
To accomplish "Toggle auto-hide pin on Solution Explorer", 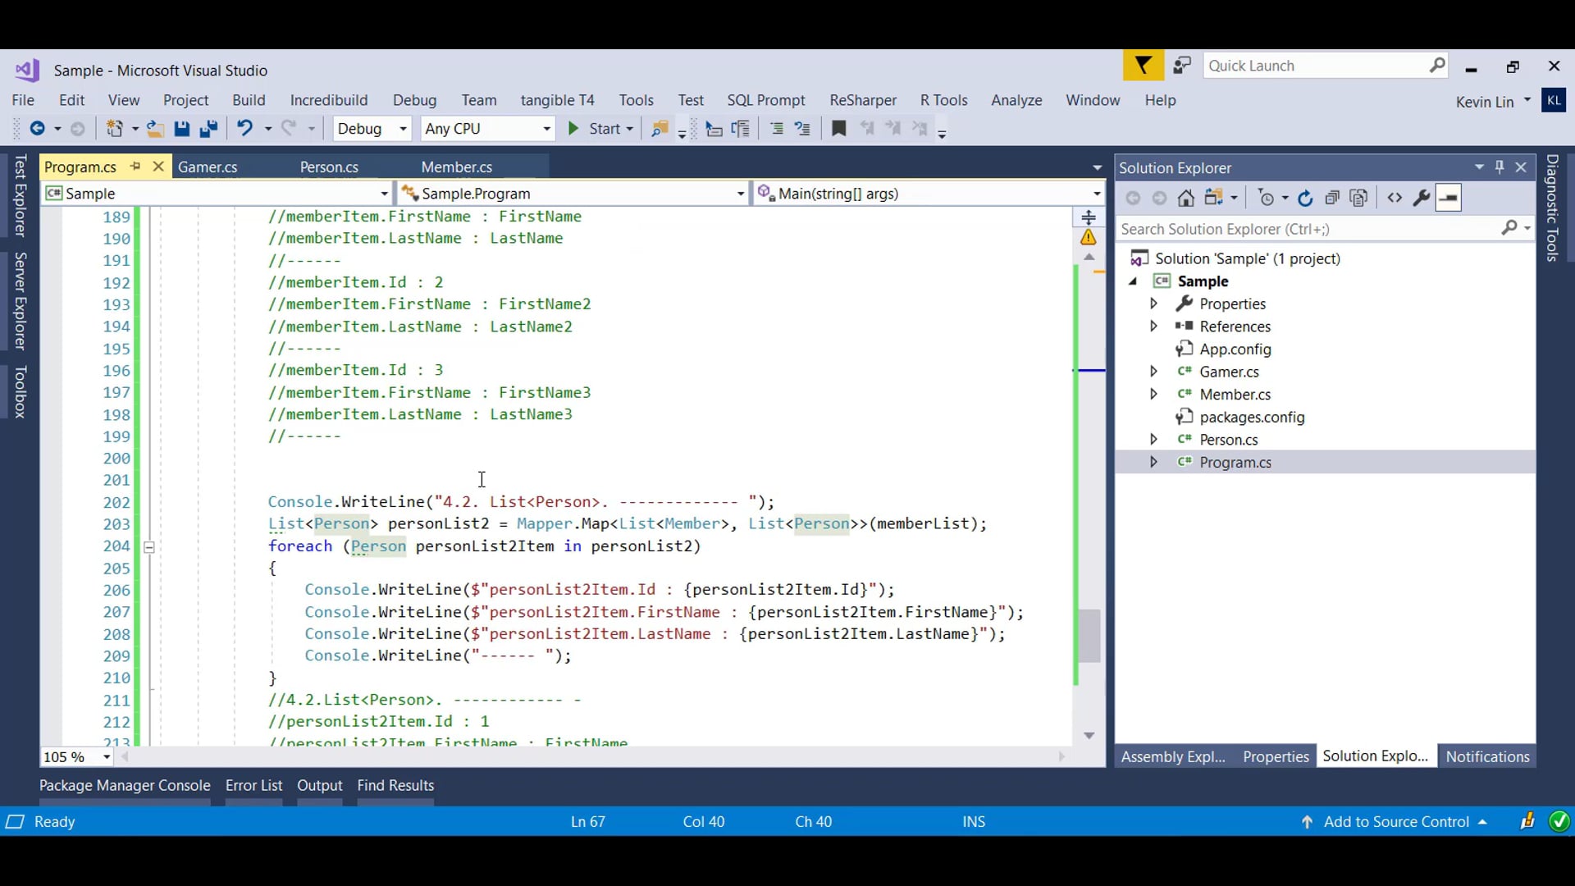I will pyautogui.click(x=1500, y=167).
